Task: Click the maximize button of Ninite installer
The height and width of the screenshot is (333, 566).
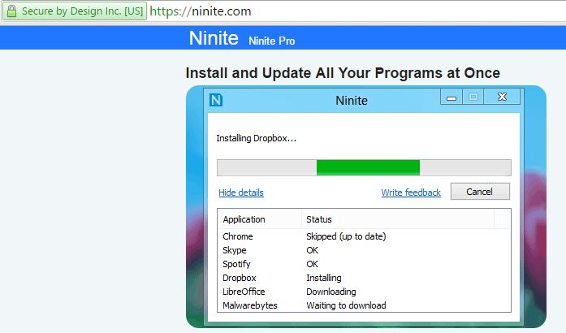Action: (x=473, y=97)
